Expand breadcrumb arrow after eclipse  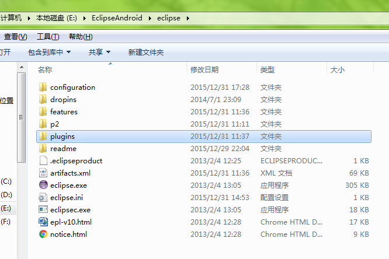(188, 18)
